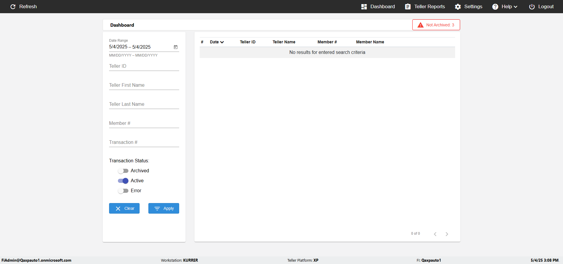
Task: Open the Settings menu item
Action: pyautogui.click(x=469, y=6)
